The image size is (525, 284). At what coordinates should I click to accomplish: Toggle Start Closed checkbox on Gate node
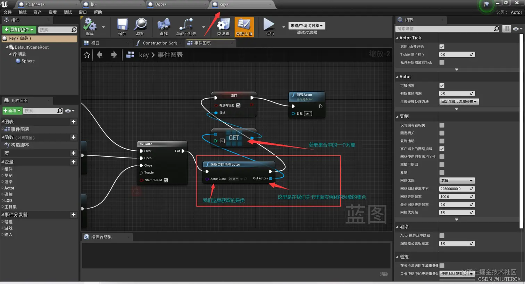click(166, 180)
